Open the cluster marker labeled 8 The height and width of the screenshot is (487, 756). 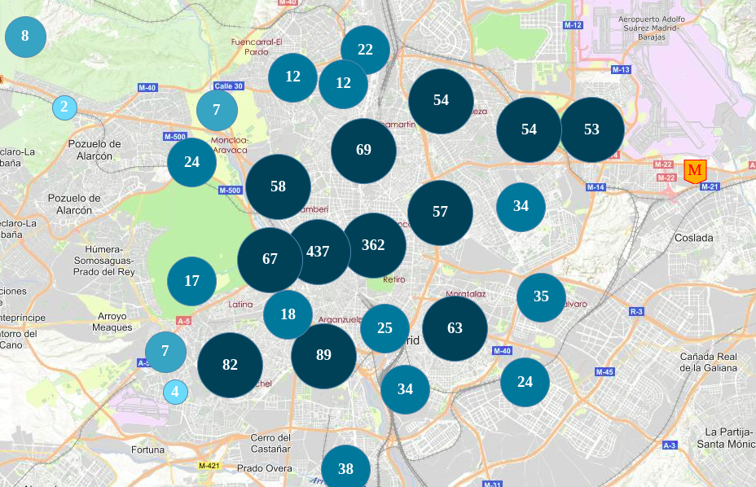(x=25, y=36)
